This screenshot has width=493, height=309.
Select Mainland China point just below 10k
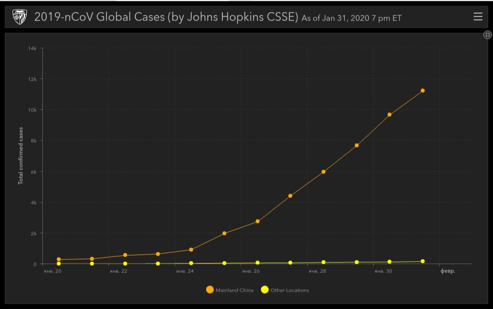pyautogui.click(x=389, y=115)
